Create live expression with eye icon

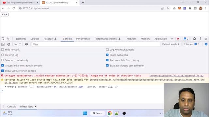(26, 44)
